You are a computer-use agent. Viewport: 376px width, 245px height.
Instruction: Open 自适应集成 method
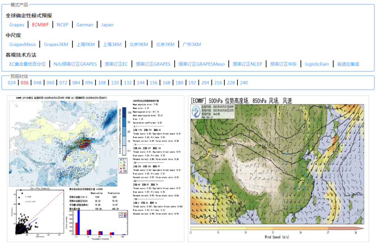pos(348,64)
